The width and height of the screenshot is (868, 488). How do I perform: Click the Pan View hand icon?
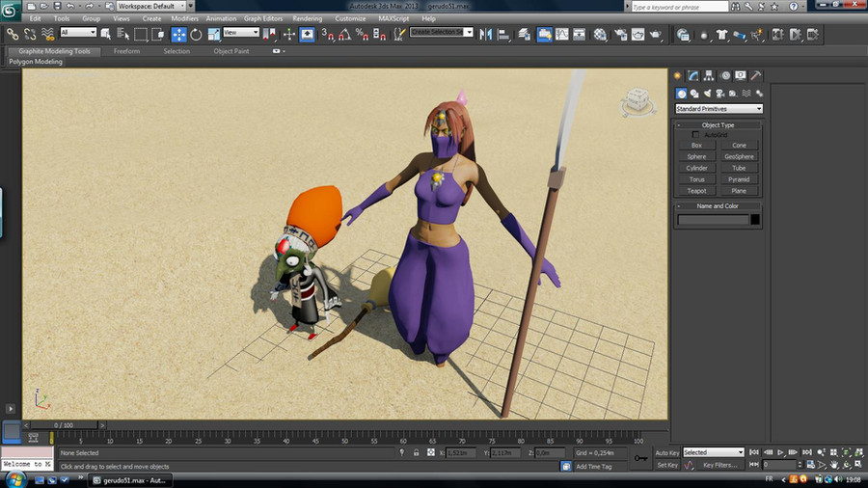(x=833, y=464)
